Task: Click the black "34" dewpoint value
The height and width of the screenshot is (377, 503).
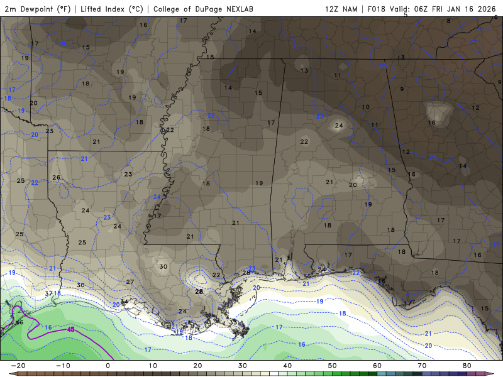Action: [x=124, y=302]
